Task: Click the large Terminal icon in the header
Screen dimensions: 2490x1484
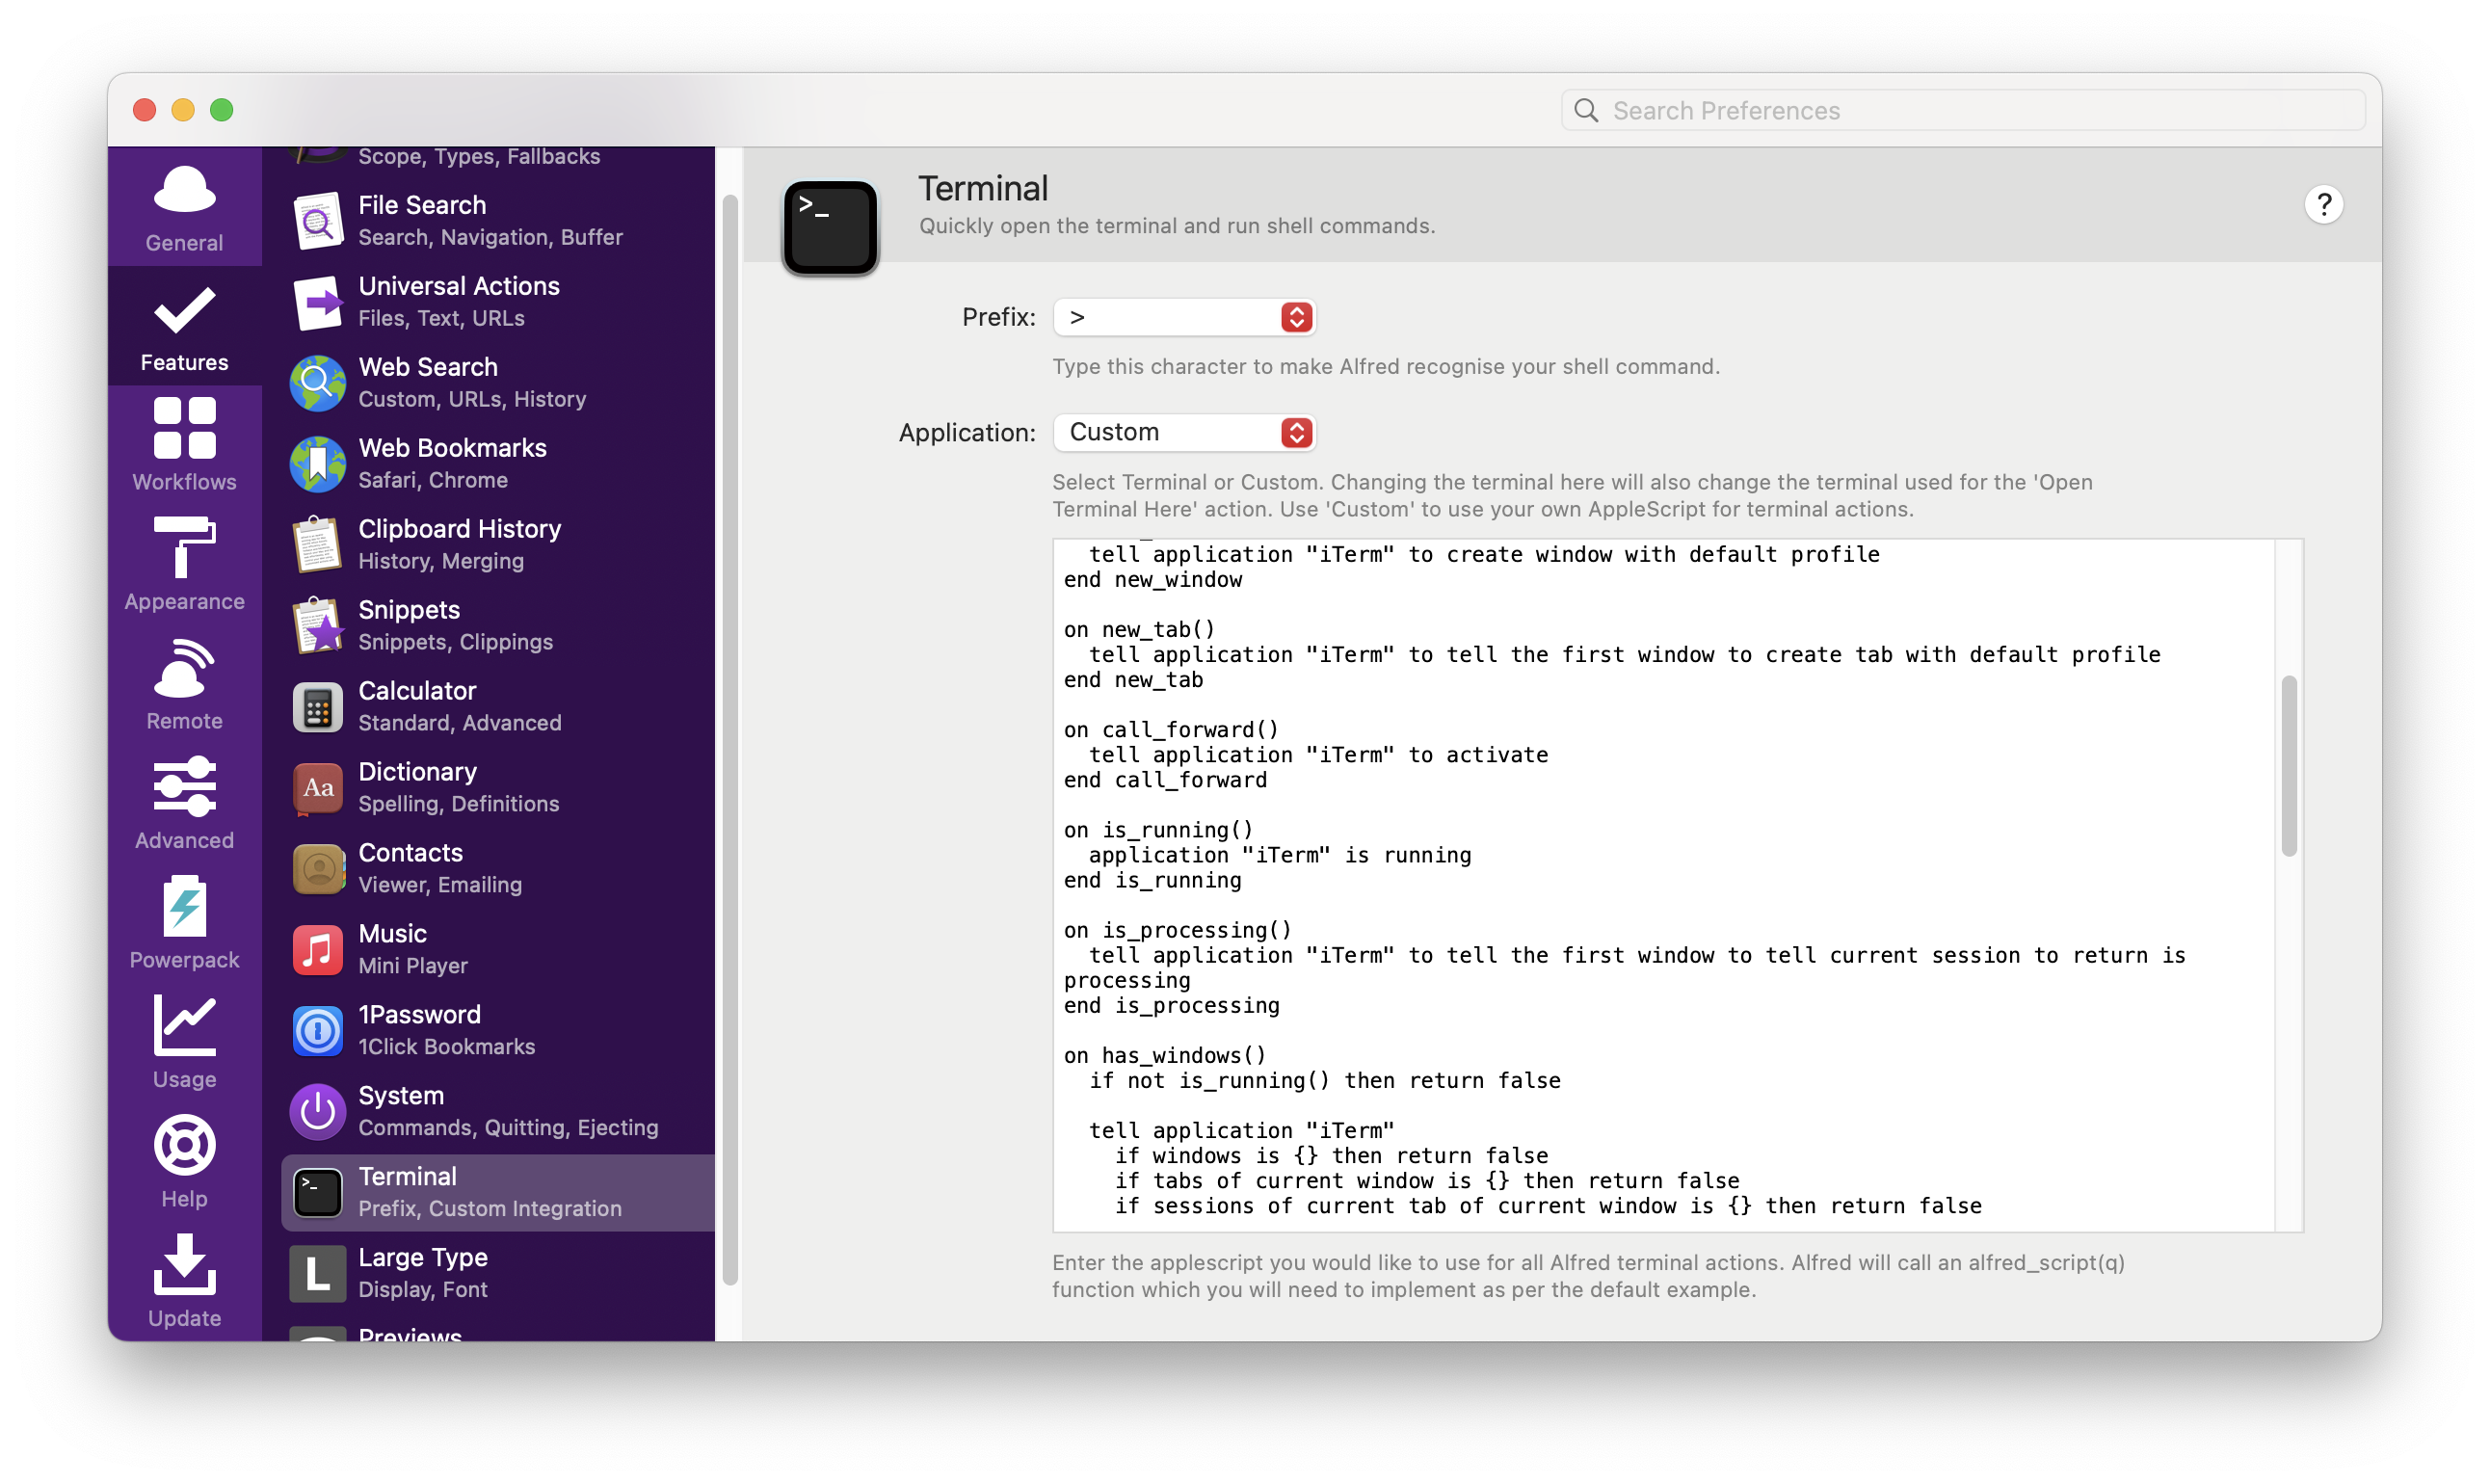Action: [830, 228]
